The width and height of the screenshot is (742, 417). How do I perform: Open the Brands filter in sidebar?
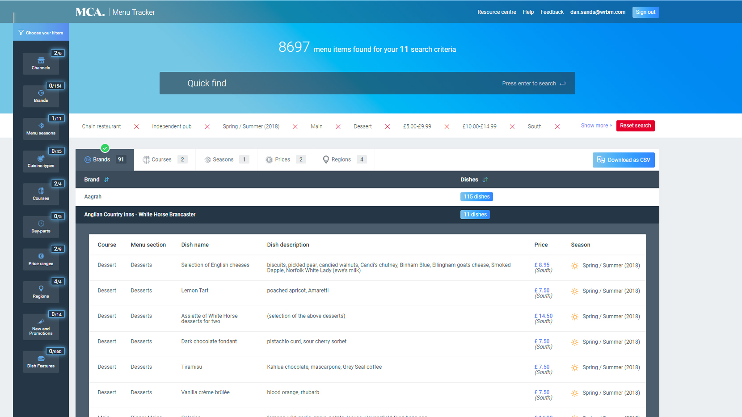(41, 96)
